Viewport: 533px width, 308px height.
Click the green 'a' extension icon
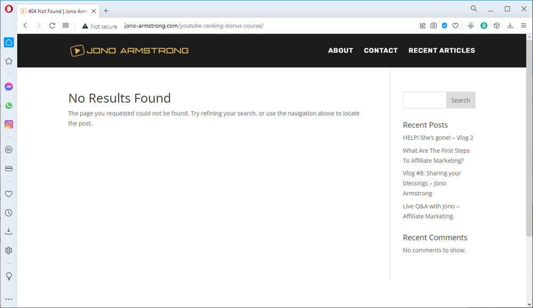pos(484,26)
